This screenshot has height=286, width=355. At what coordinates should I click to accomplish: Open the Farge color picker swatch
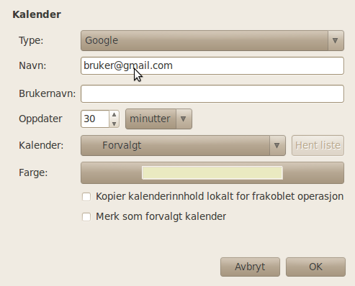coord(212,172)
